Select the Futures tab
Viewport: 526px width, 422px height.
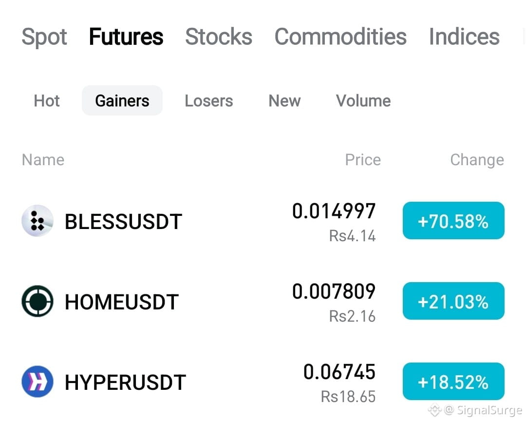point(126,37)
